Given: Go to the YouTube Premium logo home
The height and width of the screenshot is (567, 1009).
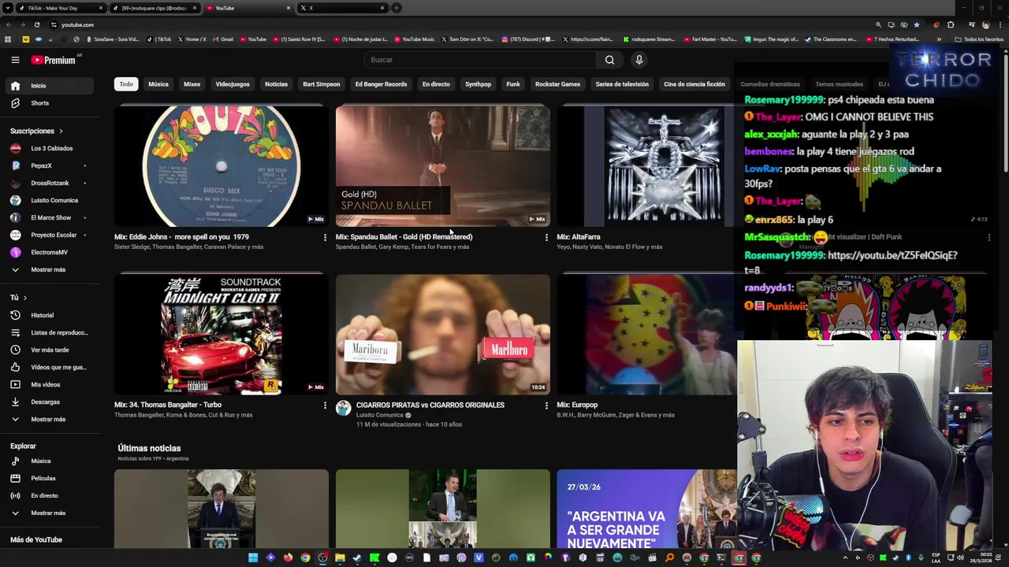Looking at the screenshot, I should coord(53,60).
